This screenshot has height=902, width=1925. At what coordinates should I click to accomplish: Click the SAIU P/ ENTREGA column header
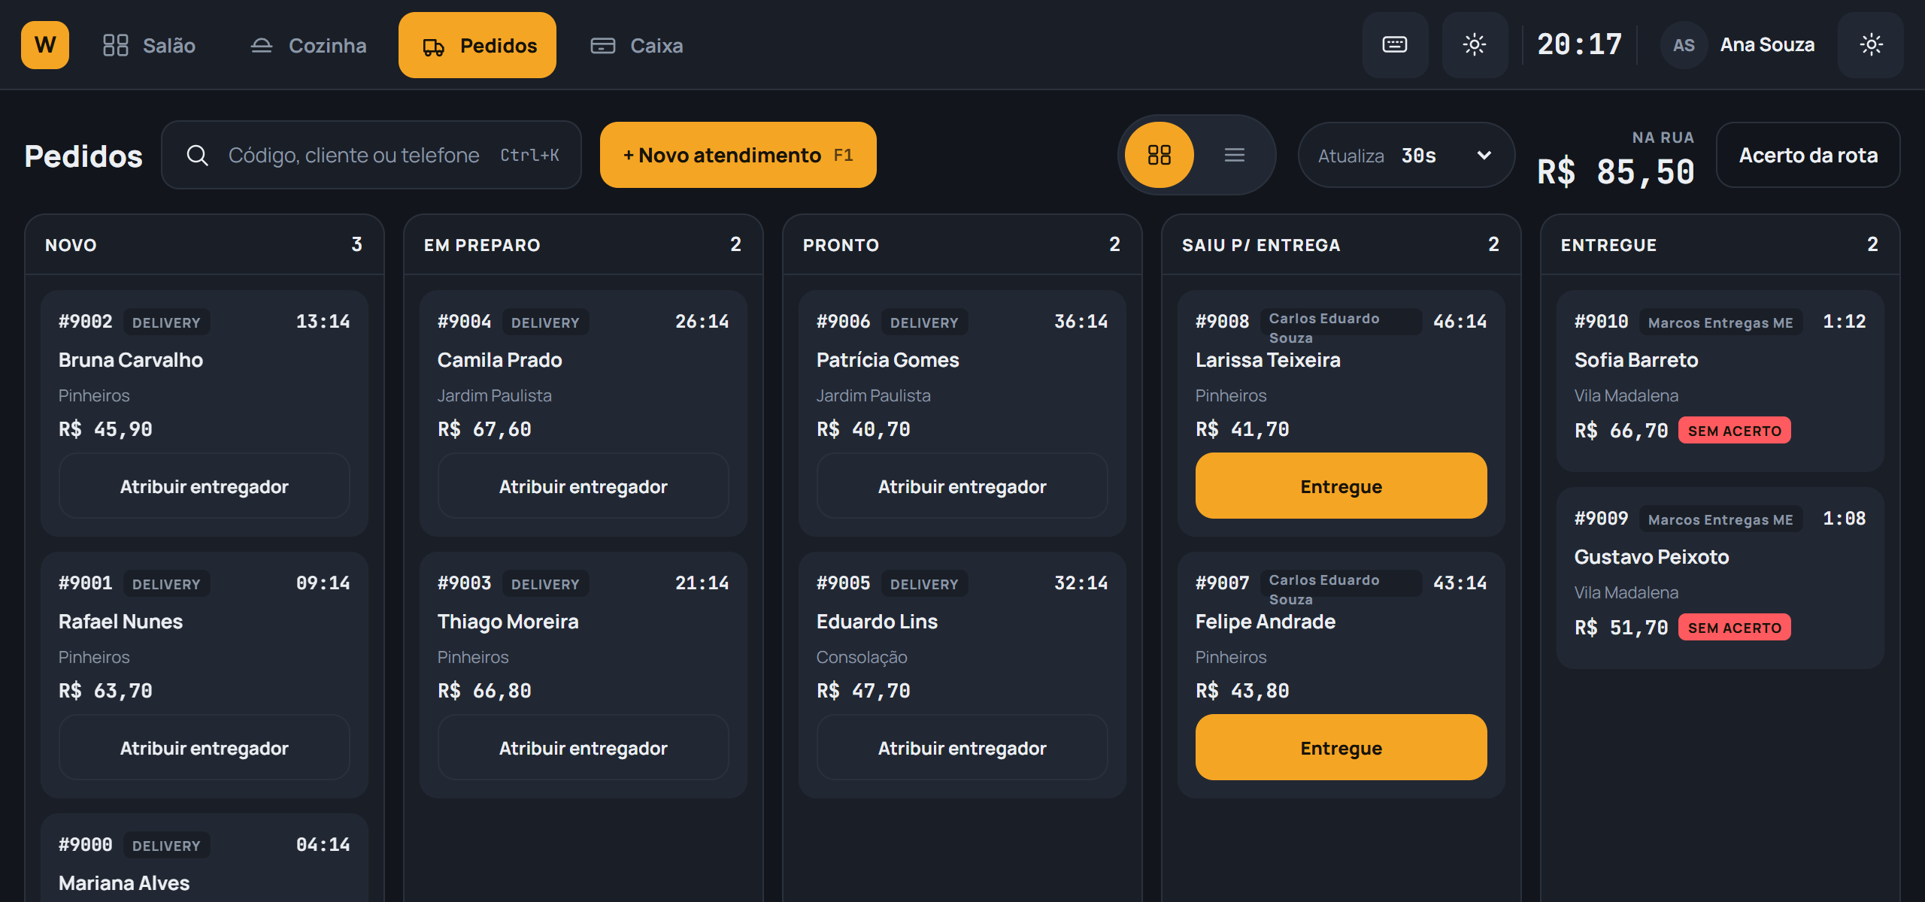tap(1341, 244)
